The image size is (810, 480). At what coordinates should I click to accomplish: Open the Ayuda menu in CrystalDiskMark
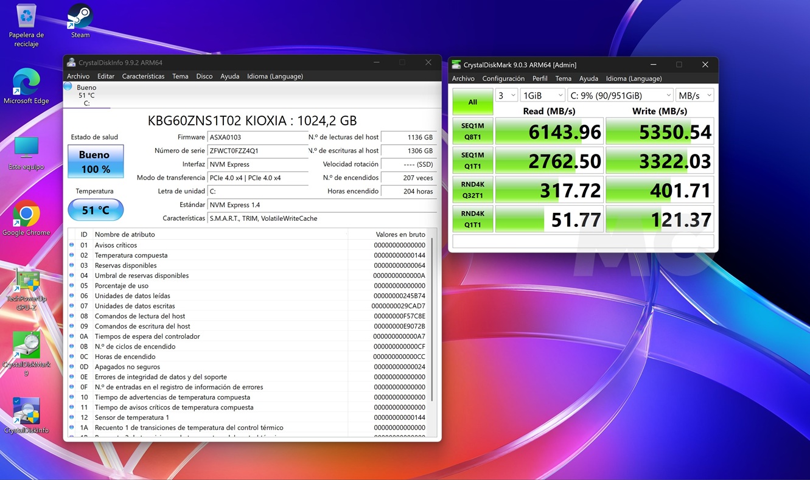[588, 78]
